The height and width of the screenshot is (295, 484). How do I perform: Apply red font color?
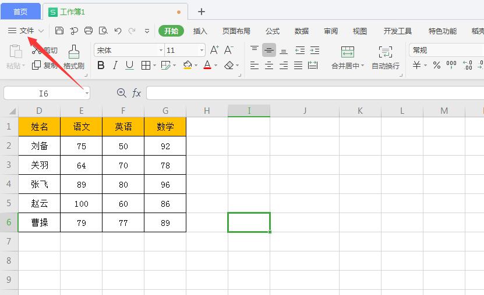tap(207, 65)
